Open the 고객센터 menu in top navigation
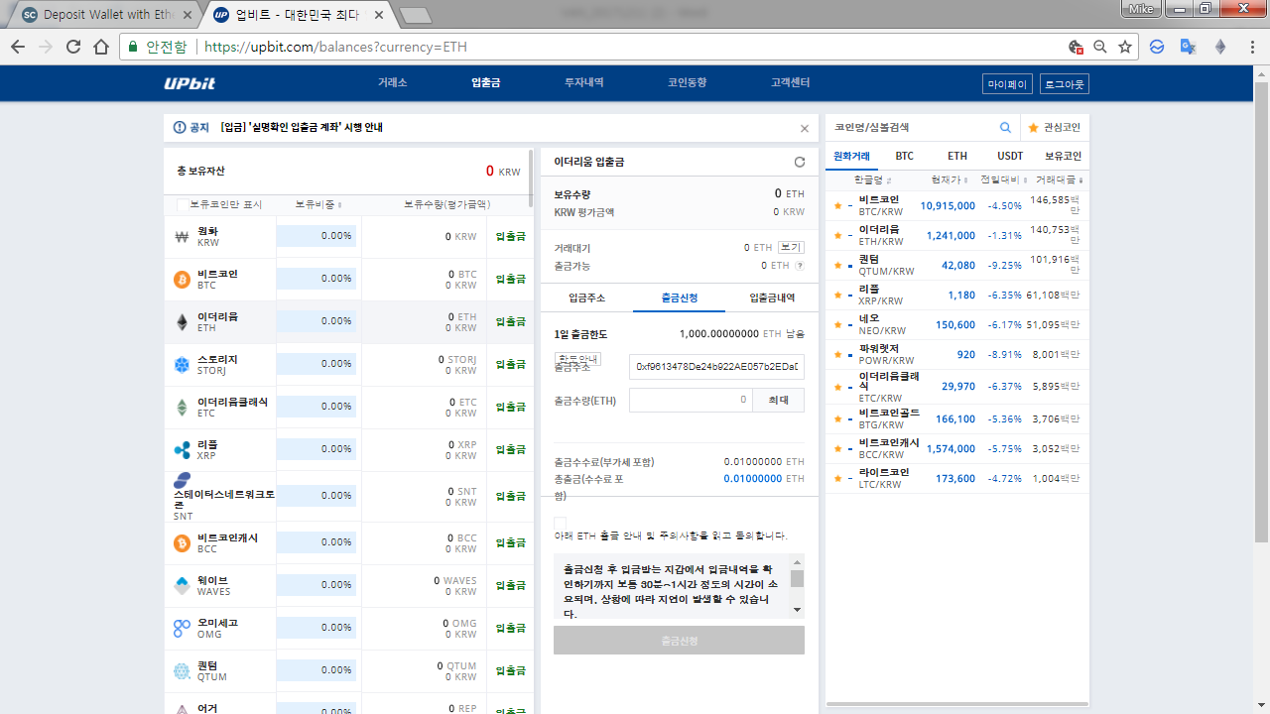This screenshot has height=714, width=1270. 790,83
